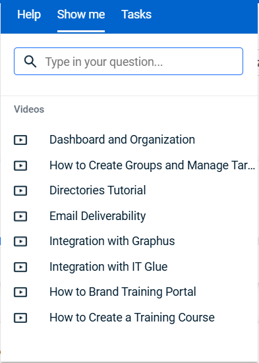
Task: Open How to Create Groups and Manage Targets video
Action: point(152,165)
